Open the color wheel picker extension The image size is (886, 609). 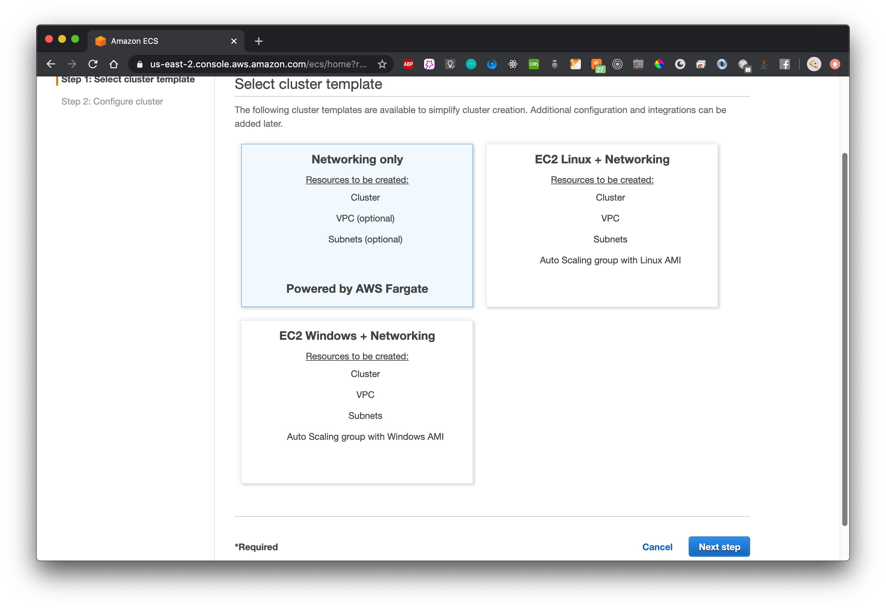coord(659,64)
